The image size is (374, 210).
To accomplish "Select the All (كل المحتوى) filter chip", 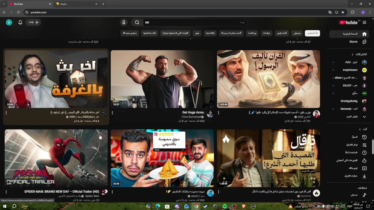I will [312, 33].
